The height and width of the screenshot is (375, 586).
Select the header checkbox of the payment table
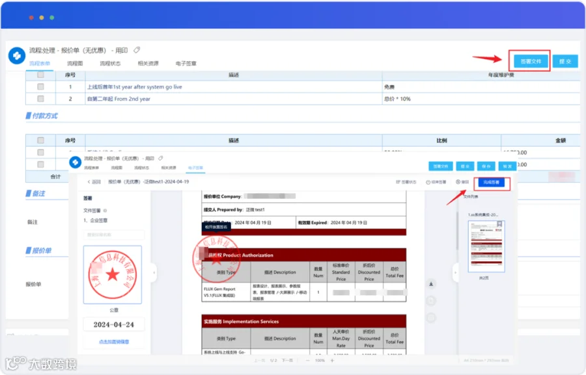[x=41, y=140]
